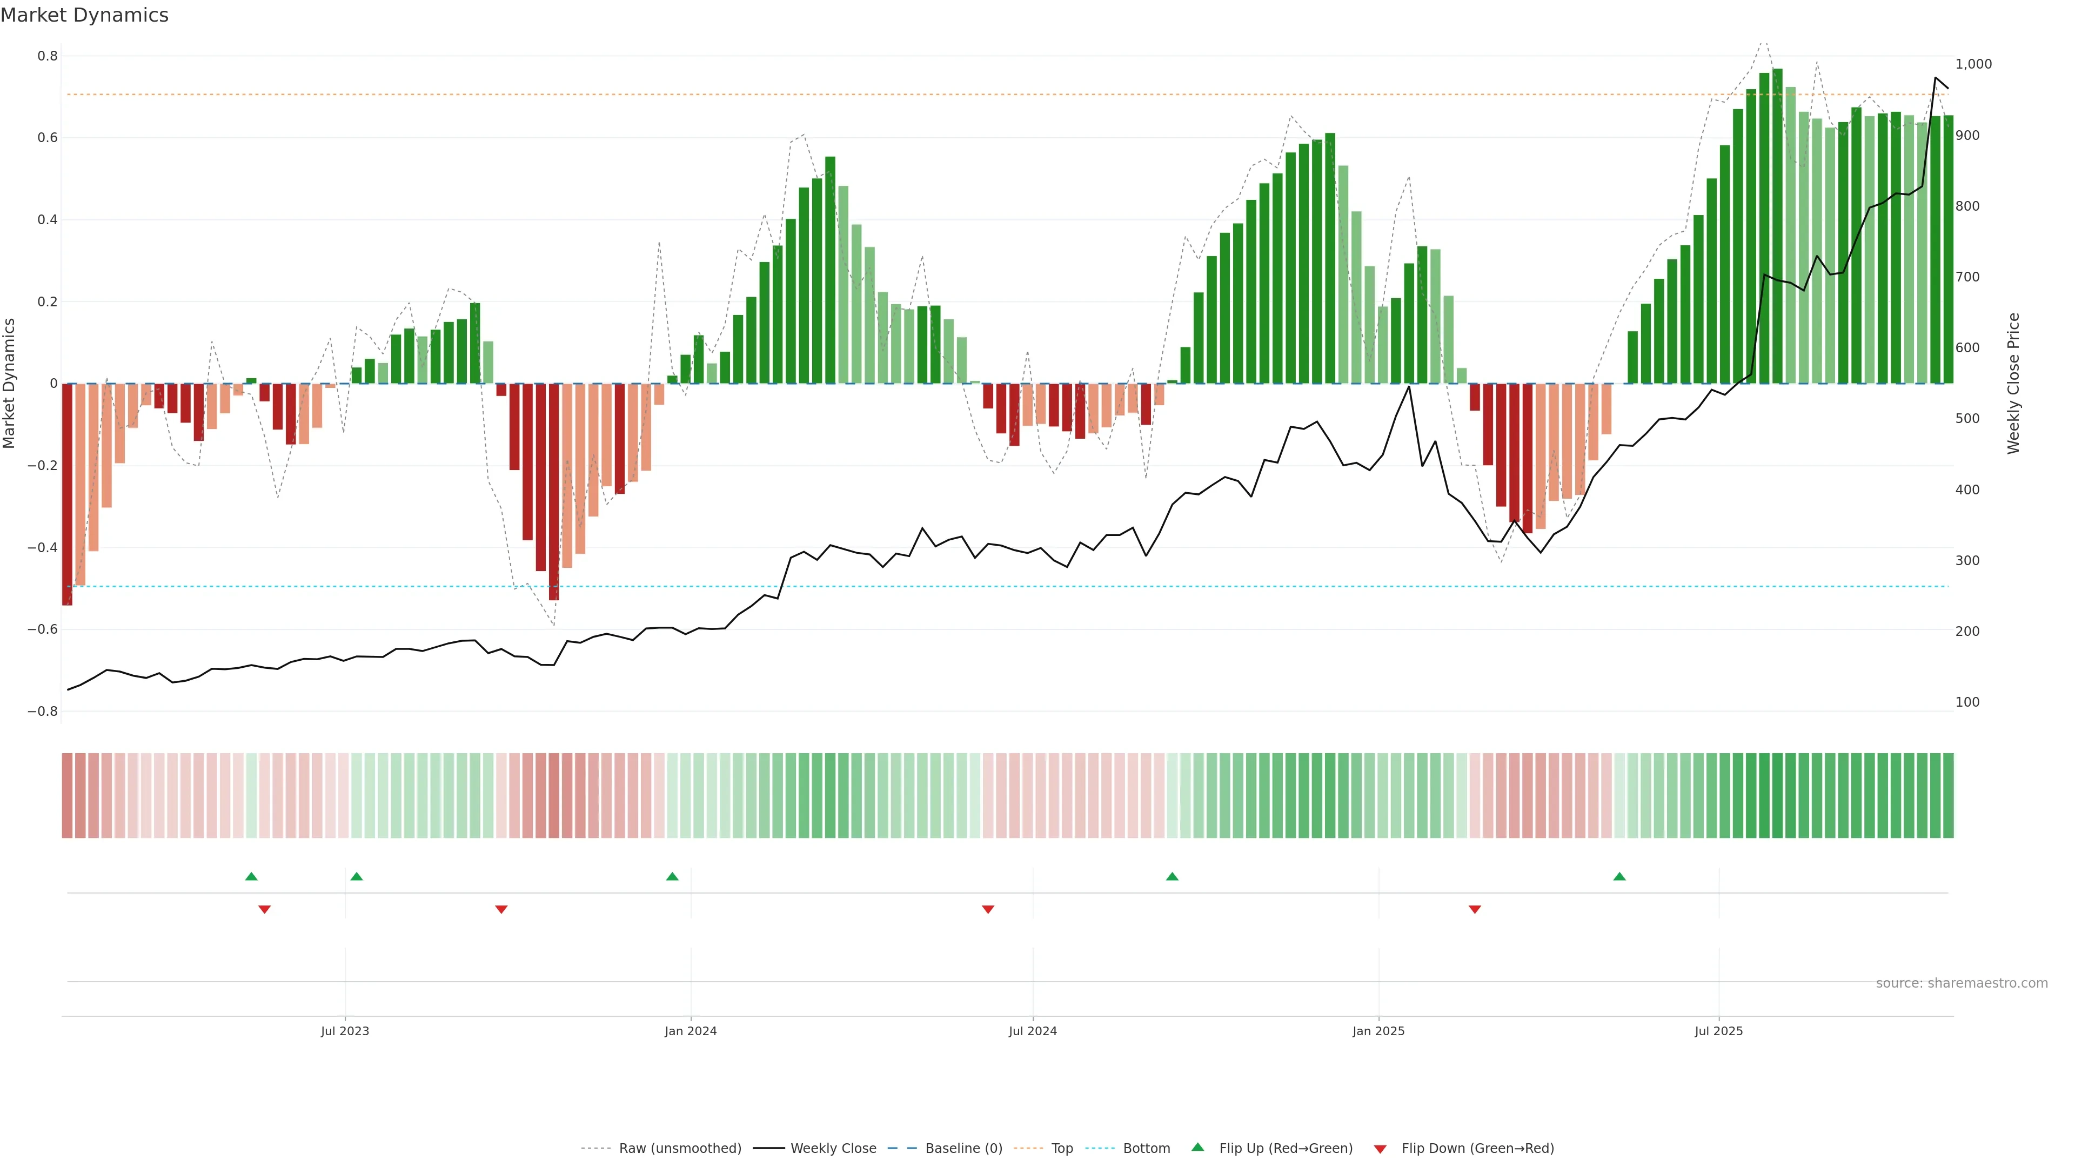This screenshot has height=1167, width=2075.
Task: Click the green flip-up triangle just after Jul 2023
Action: point(357,876)
